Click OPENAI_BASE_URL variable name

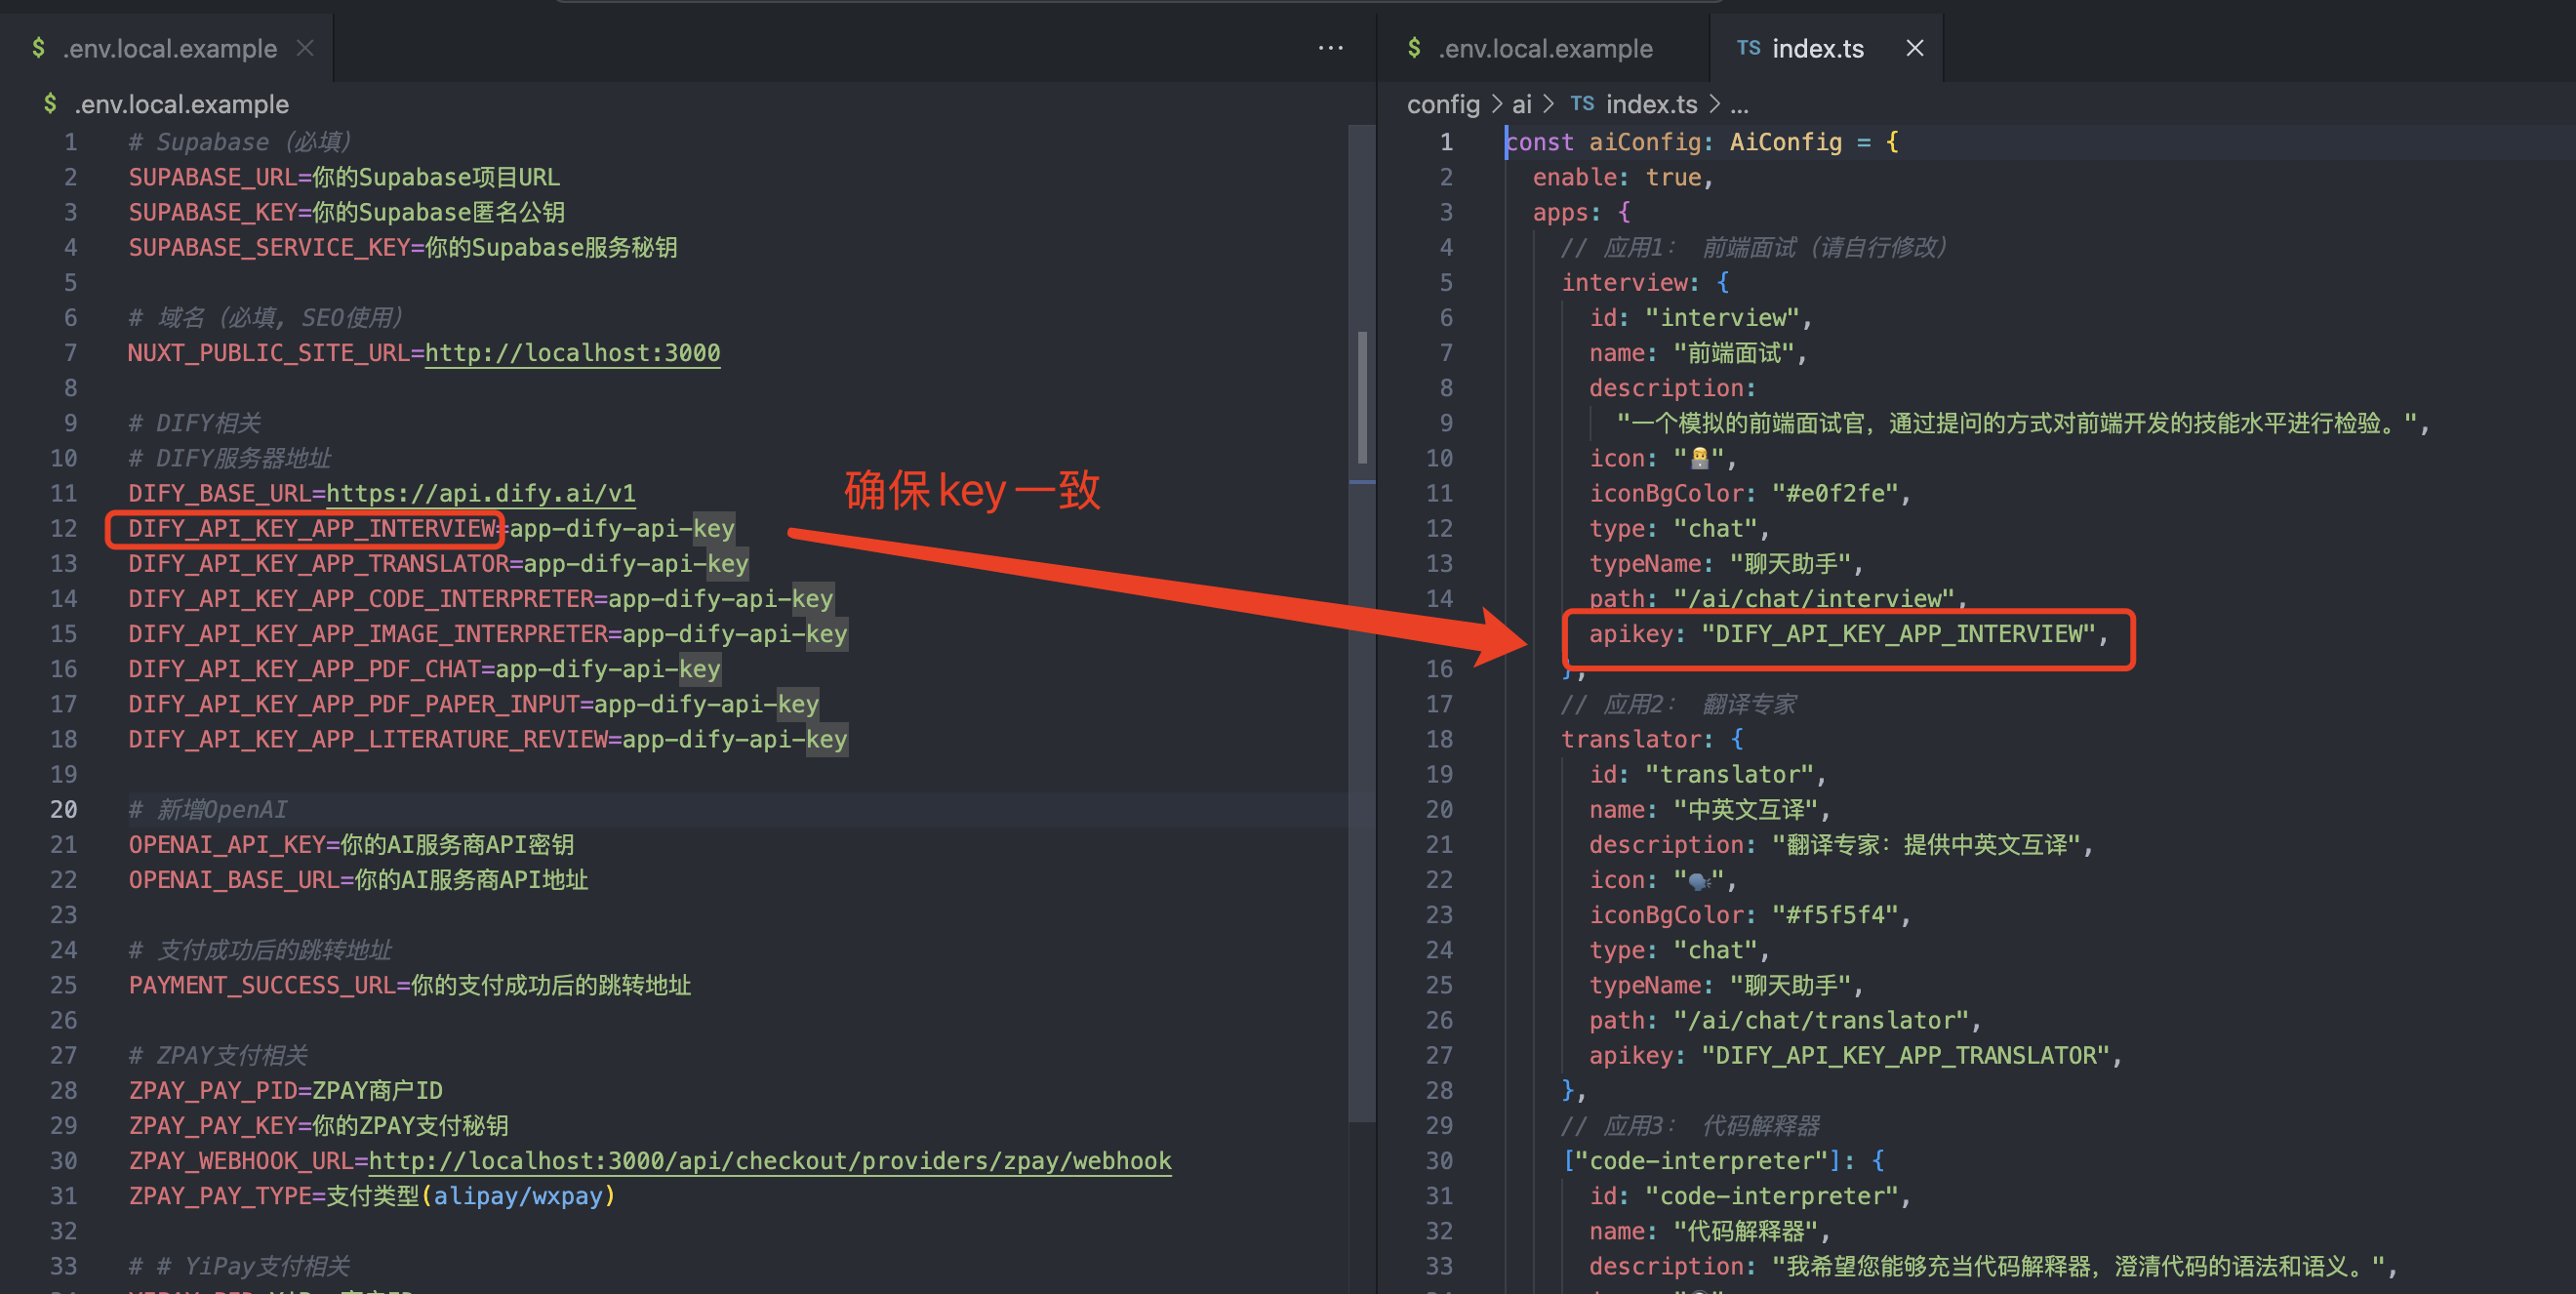click(234, 879)
